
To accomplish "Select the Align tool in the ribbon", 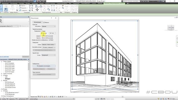I will (37, 6).
